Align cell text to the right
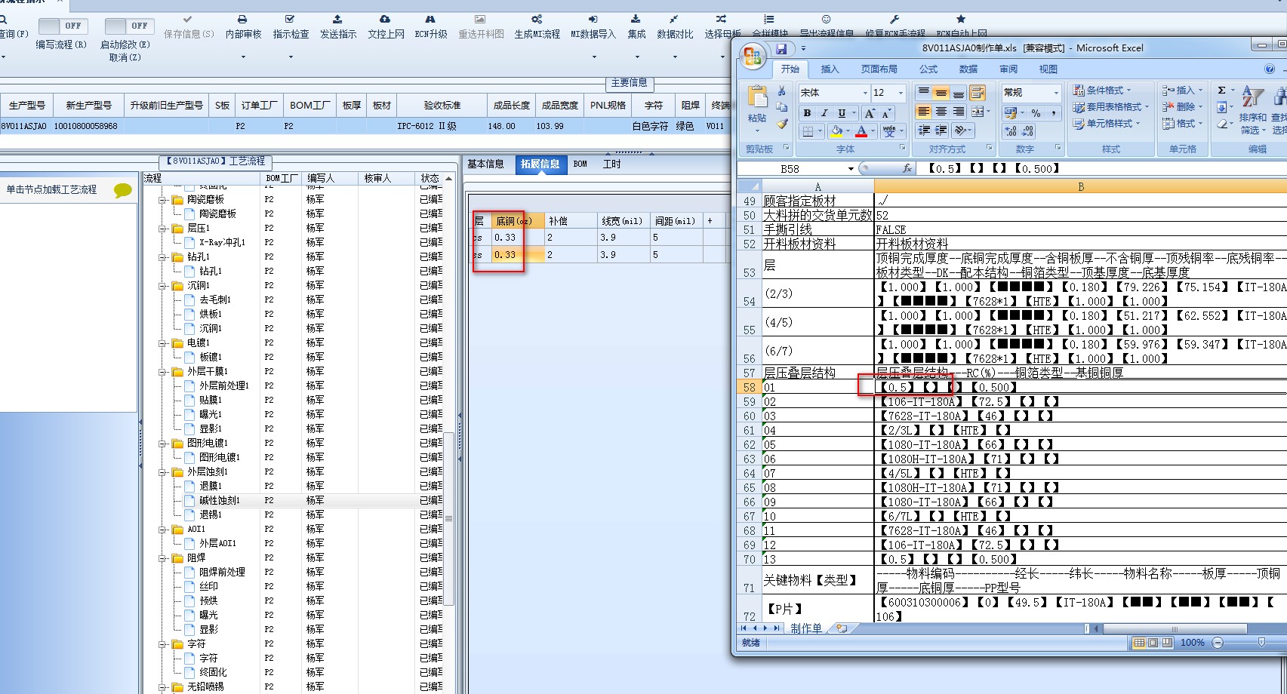1287x694 pixels. tap(959, 112)
